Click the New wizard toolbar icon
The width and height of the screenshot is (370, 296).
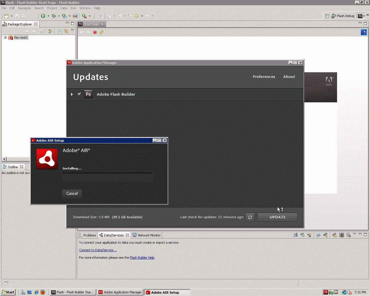[x=6, y=16]
